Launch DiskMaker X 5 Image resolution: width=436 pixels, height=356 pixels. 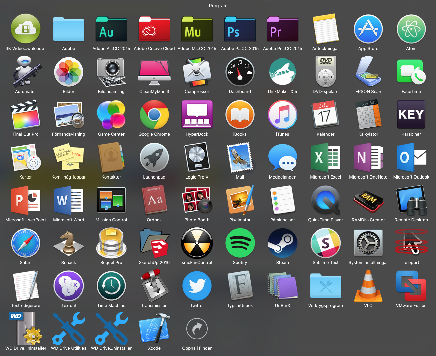(x=283, y=72)
